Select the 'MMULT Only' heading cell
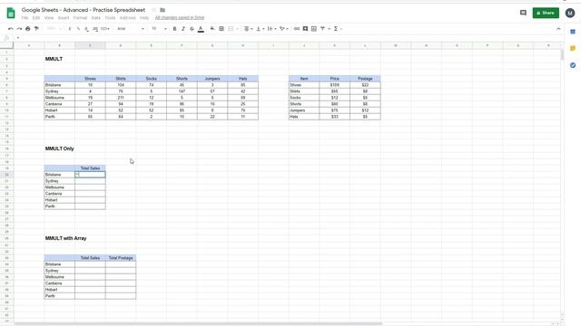 click(x=60, y=149)
